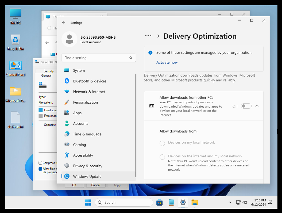Click the info icon in the organization notice
This screenshot has height=213, width=282.
(x=150, y=52)
